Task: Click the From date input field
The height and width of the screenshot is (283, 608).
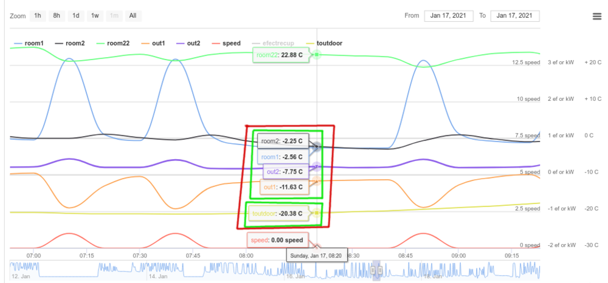Action: coord(448,16)
